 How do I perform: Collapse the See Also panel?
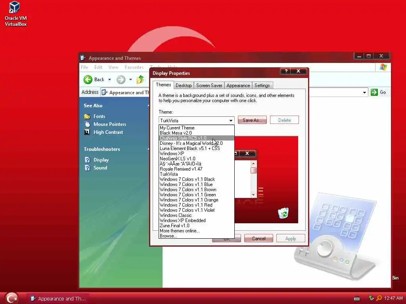pos(148,105)
